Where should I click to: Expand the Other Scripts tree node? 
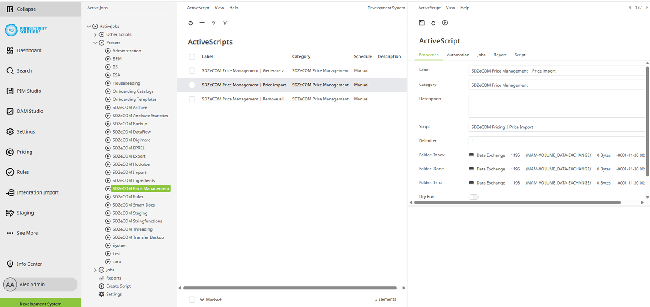pos(95,34)
